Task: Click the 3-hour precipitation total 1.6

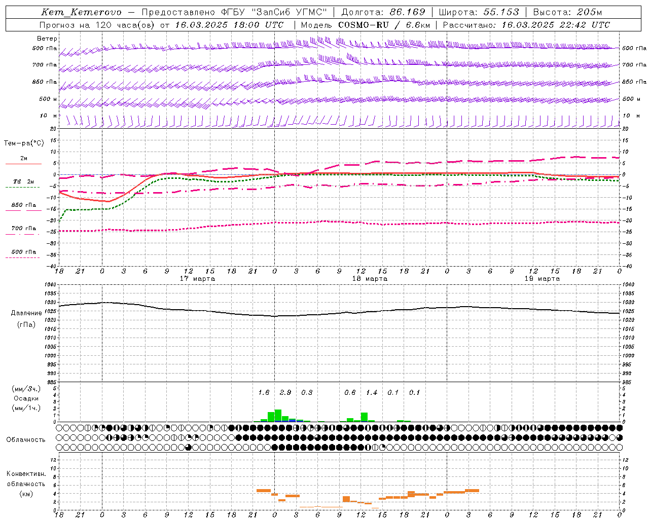Action: [264, 393]
